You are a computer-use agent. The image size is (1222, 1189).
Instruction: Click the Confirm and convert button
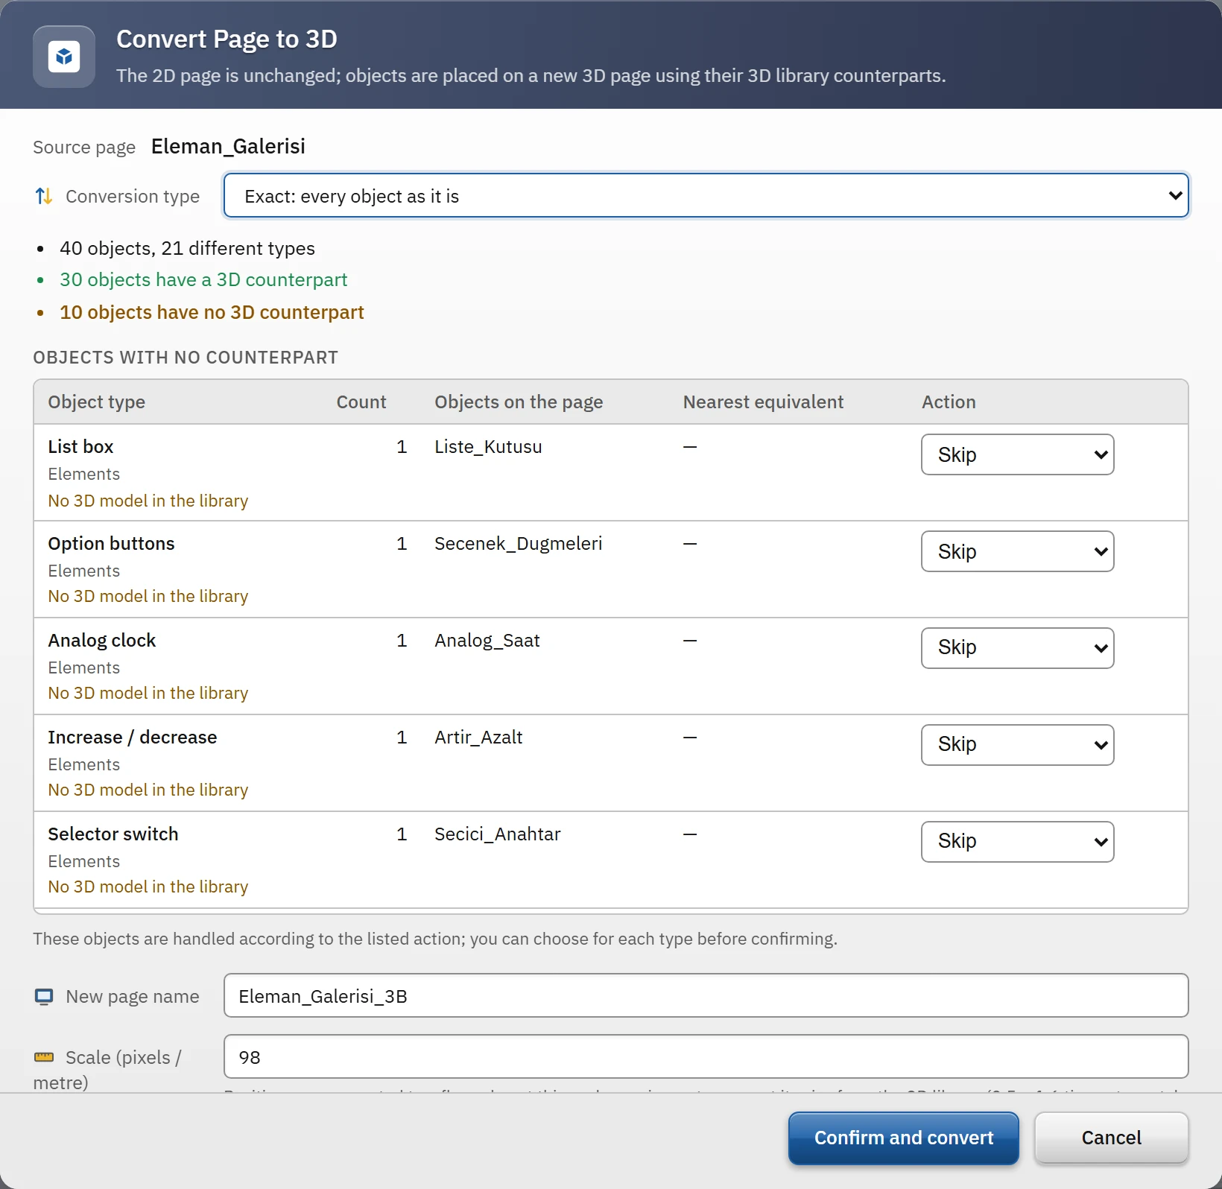click(x=903, y=1138)
